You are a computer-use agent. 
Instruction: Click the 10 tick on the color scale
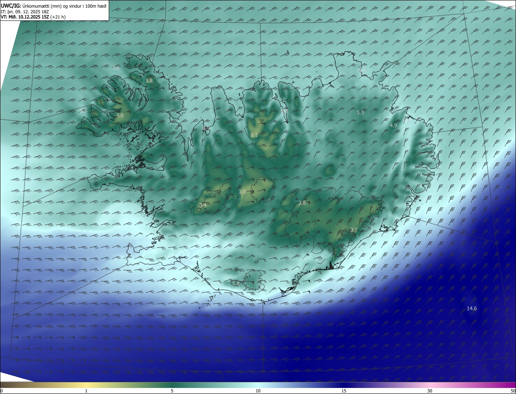[x=258, y=391]
